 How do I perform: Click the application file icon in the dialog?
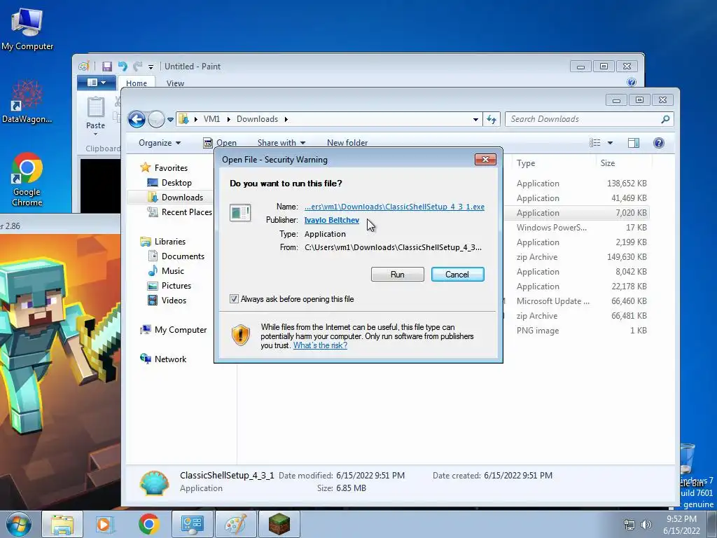coord(240,213)
